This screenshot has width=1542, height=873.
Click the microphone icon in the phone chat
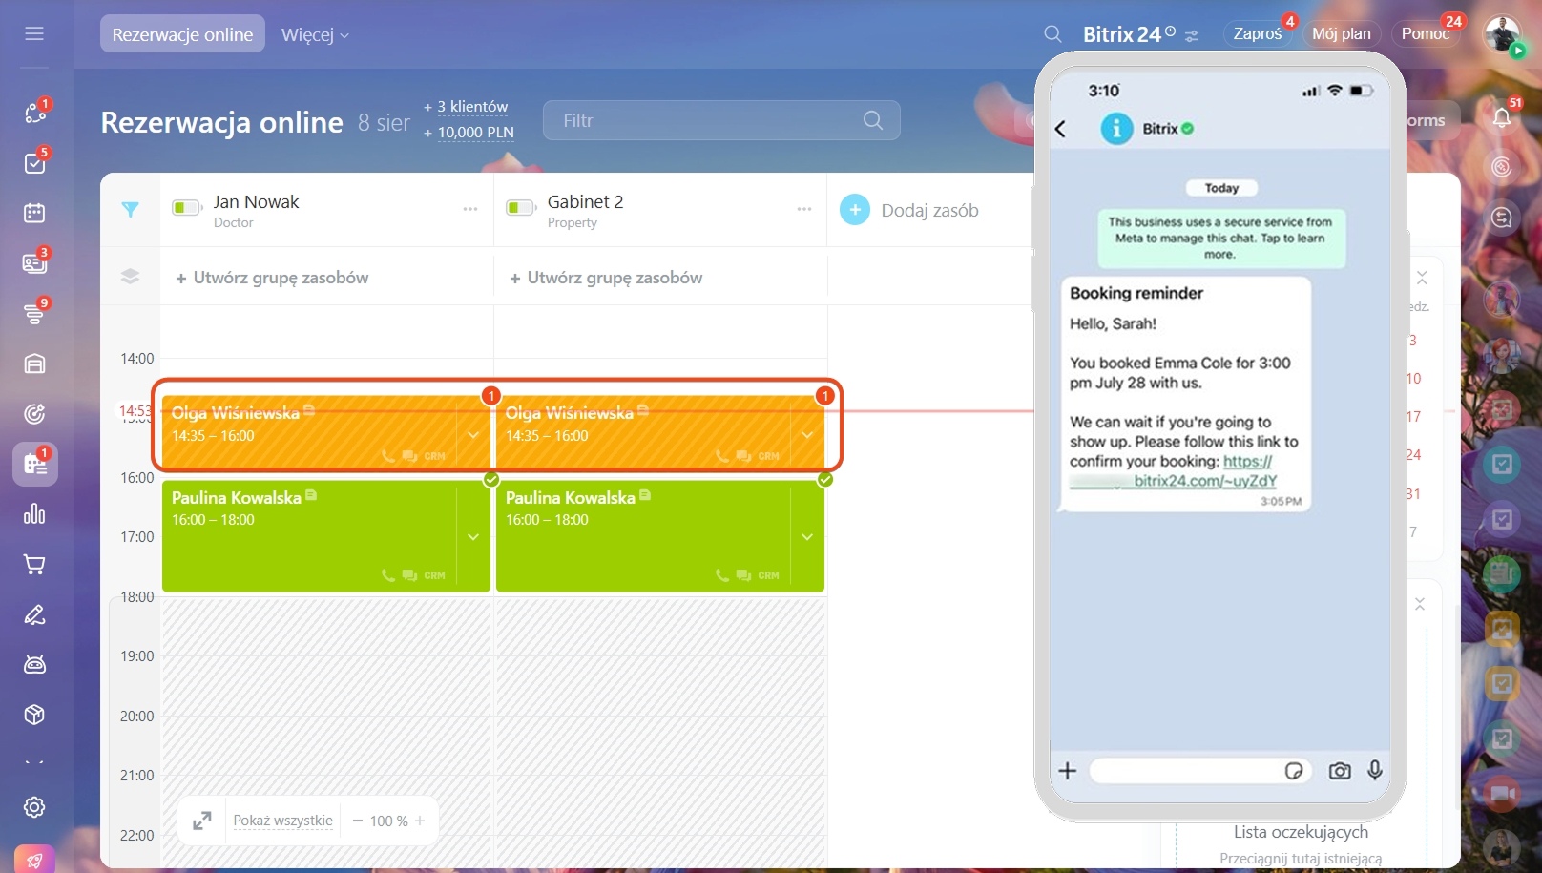click(1375, 770)
